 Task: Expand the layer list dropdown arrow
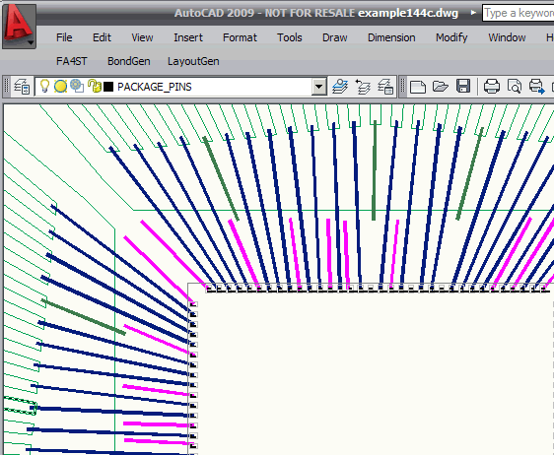318,87
